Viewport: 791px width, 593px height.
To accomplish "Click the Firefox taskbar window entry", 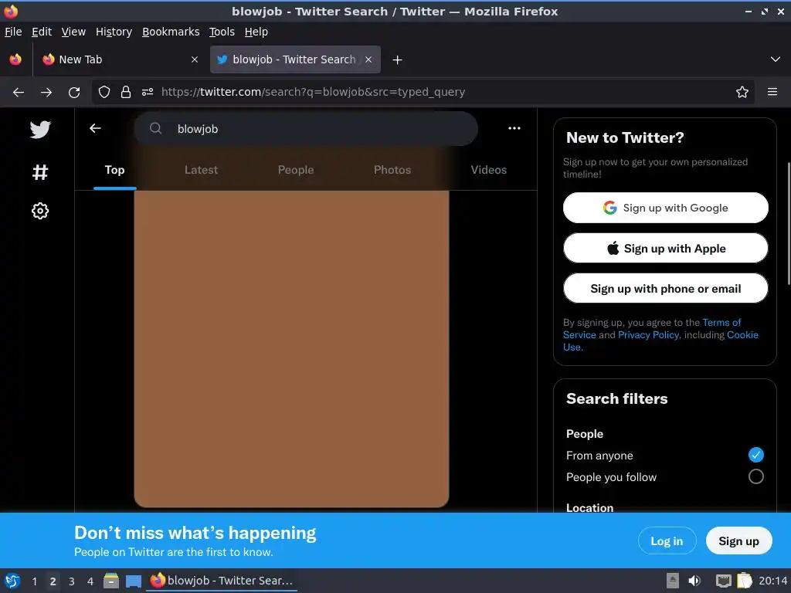I will point(222,581).
